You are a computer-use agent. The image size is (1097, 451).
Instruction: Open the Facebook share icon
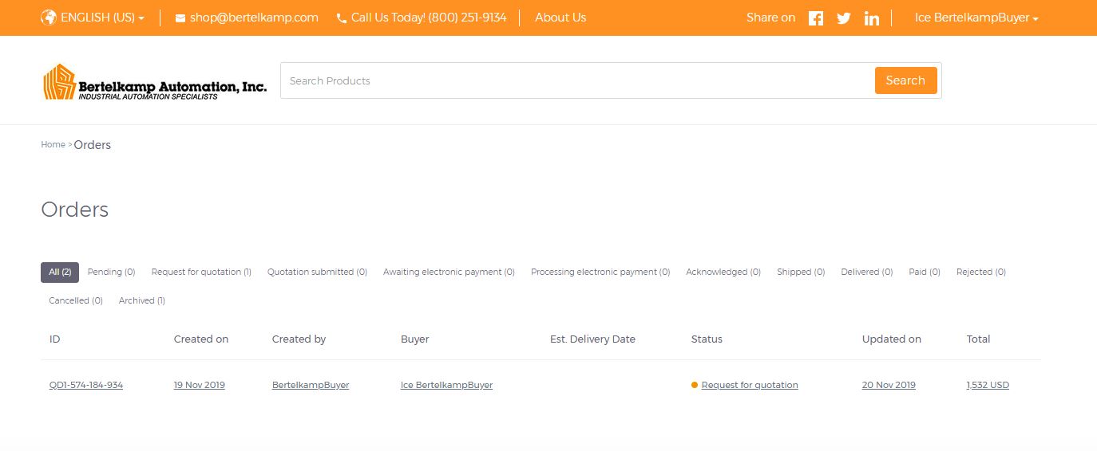coord(815,18)
